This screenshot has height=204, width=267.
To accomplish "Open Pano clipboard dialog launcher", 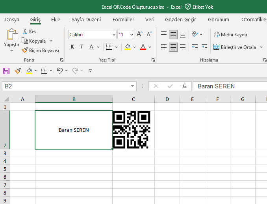I will point(62,60).
